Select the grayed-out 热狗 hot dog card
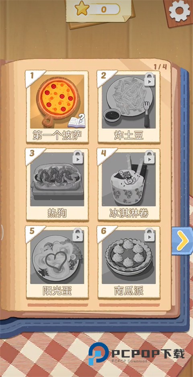This screenshot has width=193, height=377. (x=57, y=184)
